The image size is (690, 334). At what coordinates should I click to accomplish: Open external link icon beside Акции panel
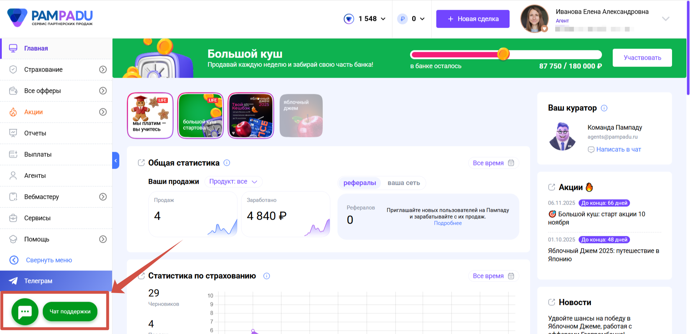pos(552,187)
